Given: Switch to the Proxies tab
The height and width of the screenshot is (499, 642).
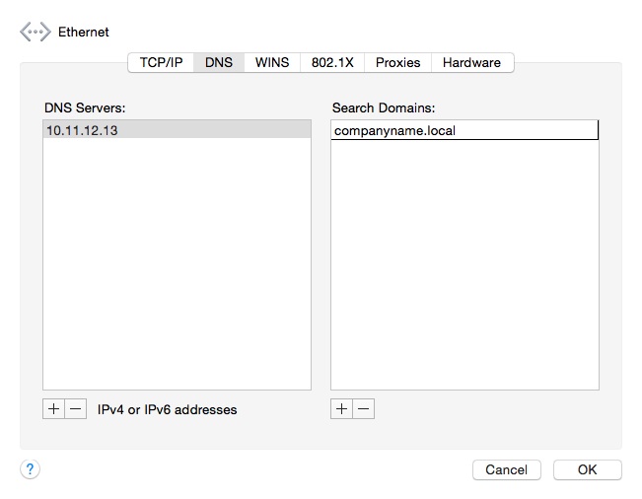Looking at the screenshot, I should point(397,62).
